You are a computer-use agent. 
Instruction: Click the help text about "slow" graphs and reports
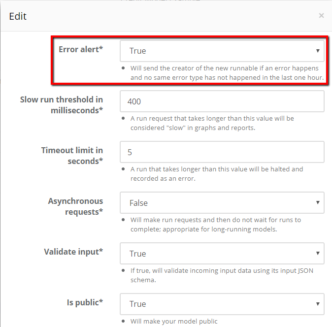(x=212, y=123)
